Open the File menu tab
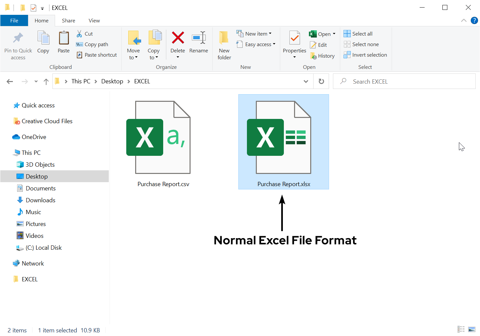The height and width of the screenshot is (336, 480). pos(14,20)
